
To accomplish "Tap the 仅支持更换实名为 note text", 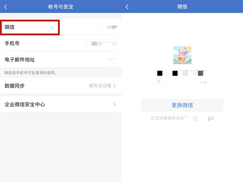I will coord(182,118).
